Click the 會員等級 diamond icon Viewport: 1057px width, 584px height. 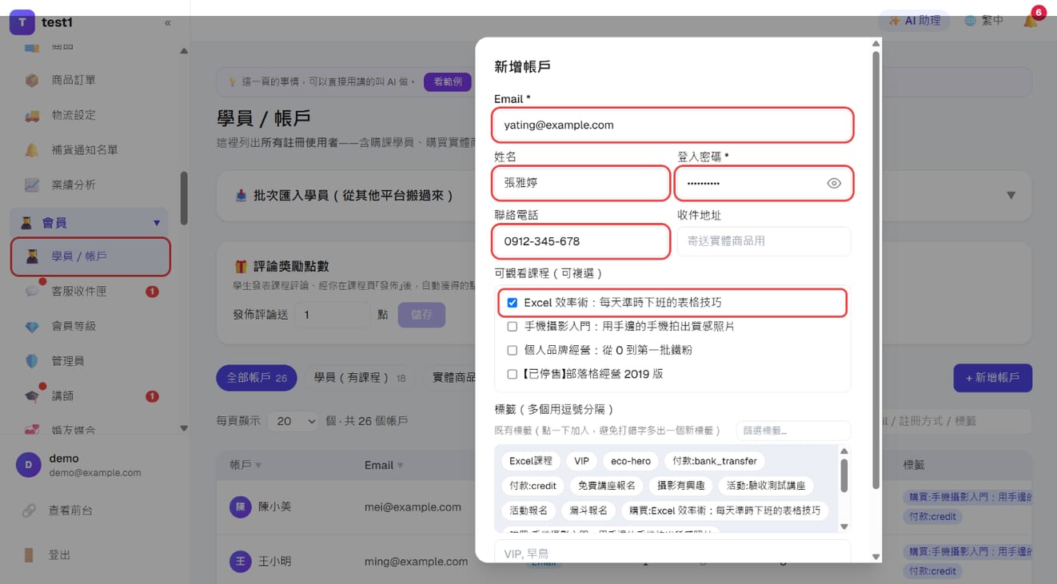pos(32,327)
